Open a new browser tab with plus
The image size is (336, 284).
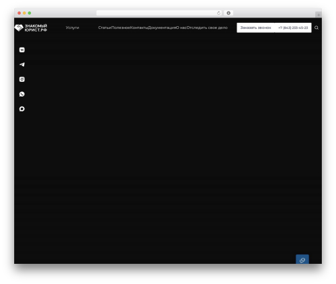click(319, 15)
